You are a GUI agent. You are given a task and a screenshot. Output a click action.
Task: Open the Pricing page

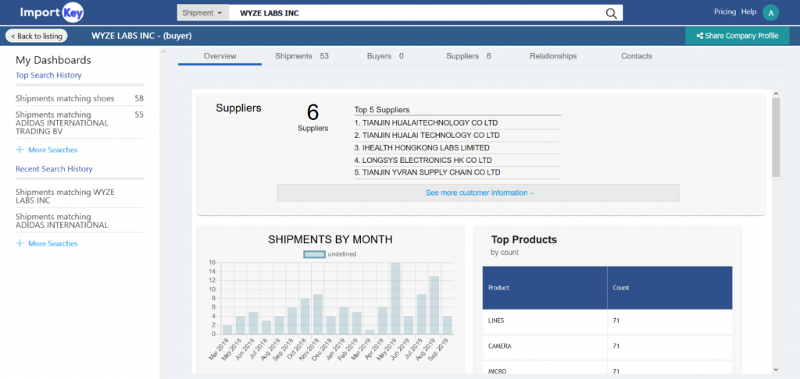[x=725, y=12]
